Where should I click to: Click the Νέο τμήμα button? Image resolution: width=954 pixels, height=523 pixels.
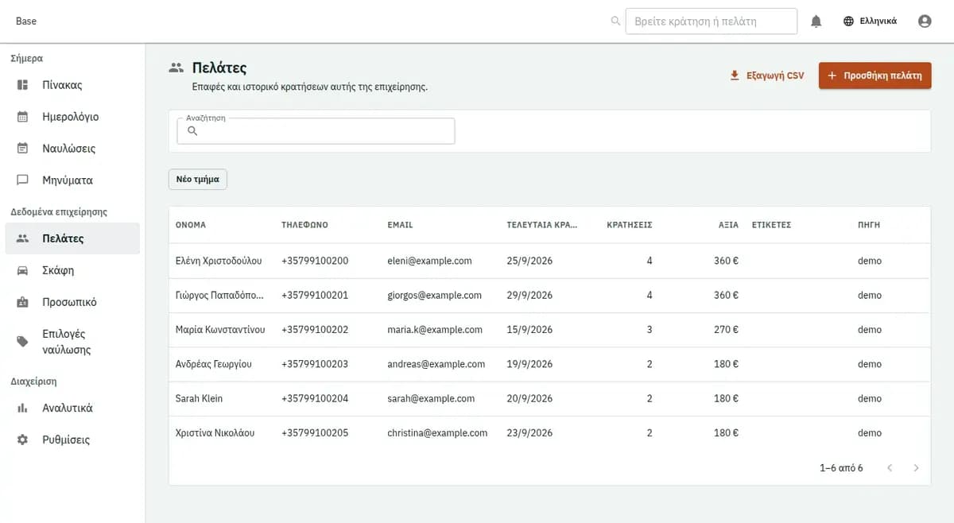coord(198,180)
